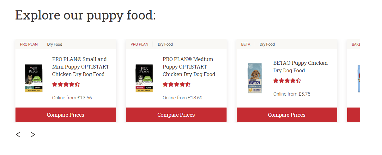The height and width of the screenshot is (155, 382).
Task: Click PRO PLAN brand label on second card
Action: coord(139,44)
